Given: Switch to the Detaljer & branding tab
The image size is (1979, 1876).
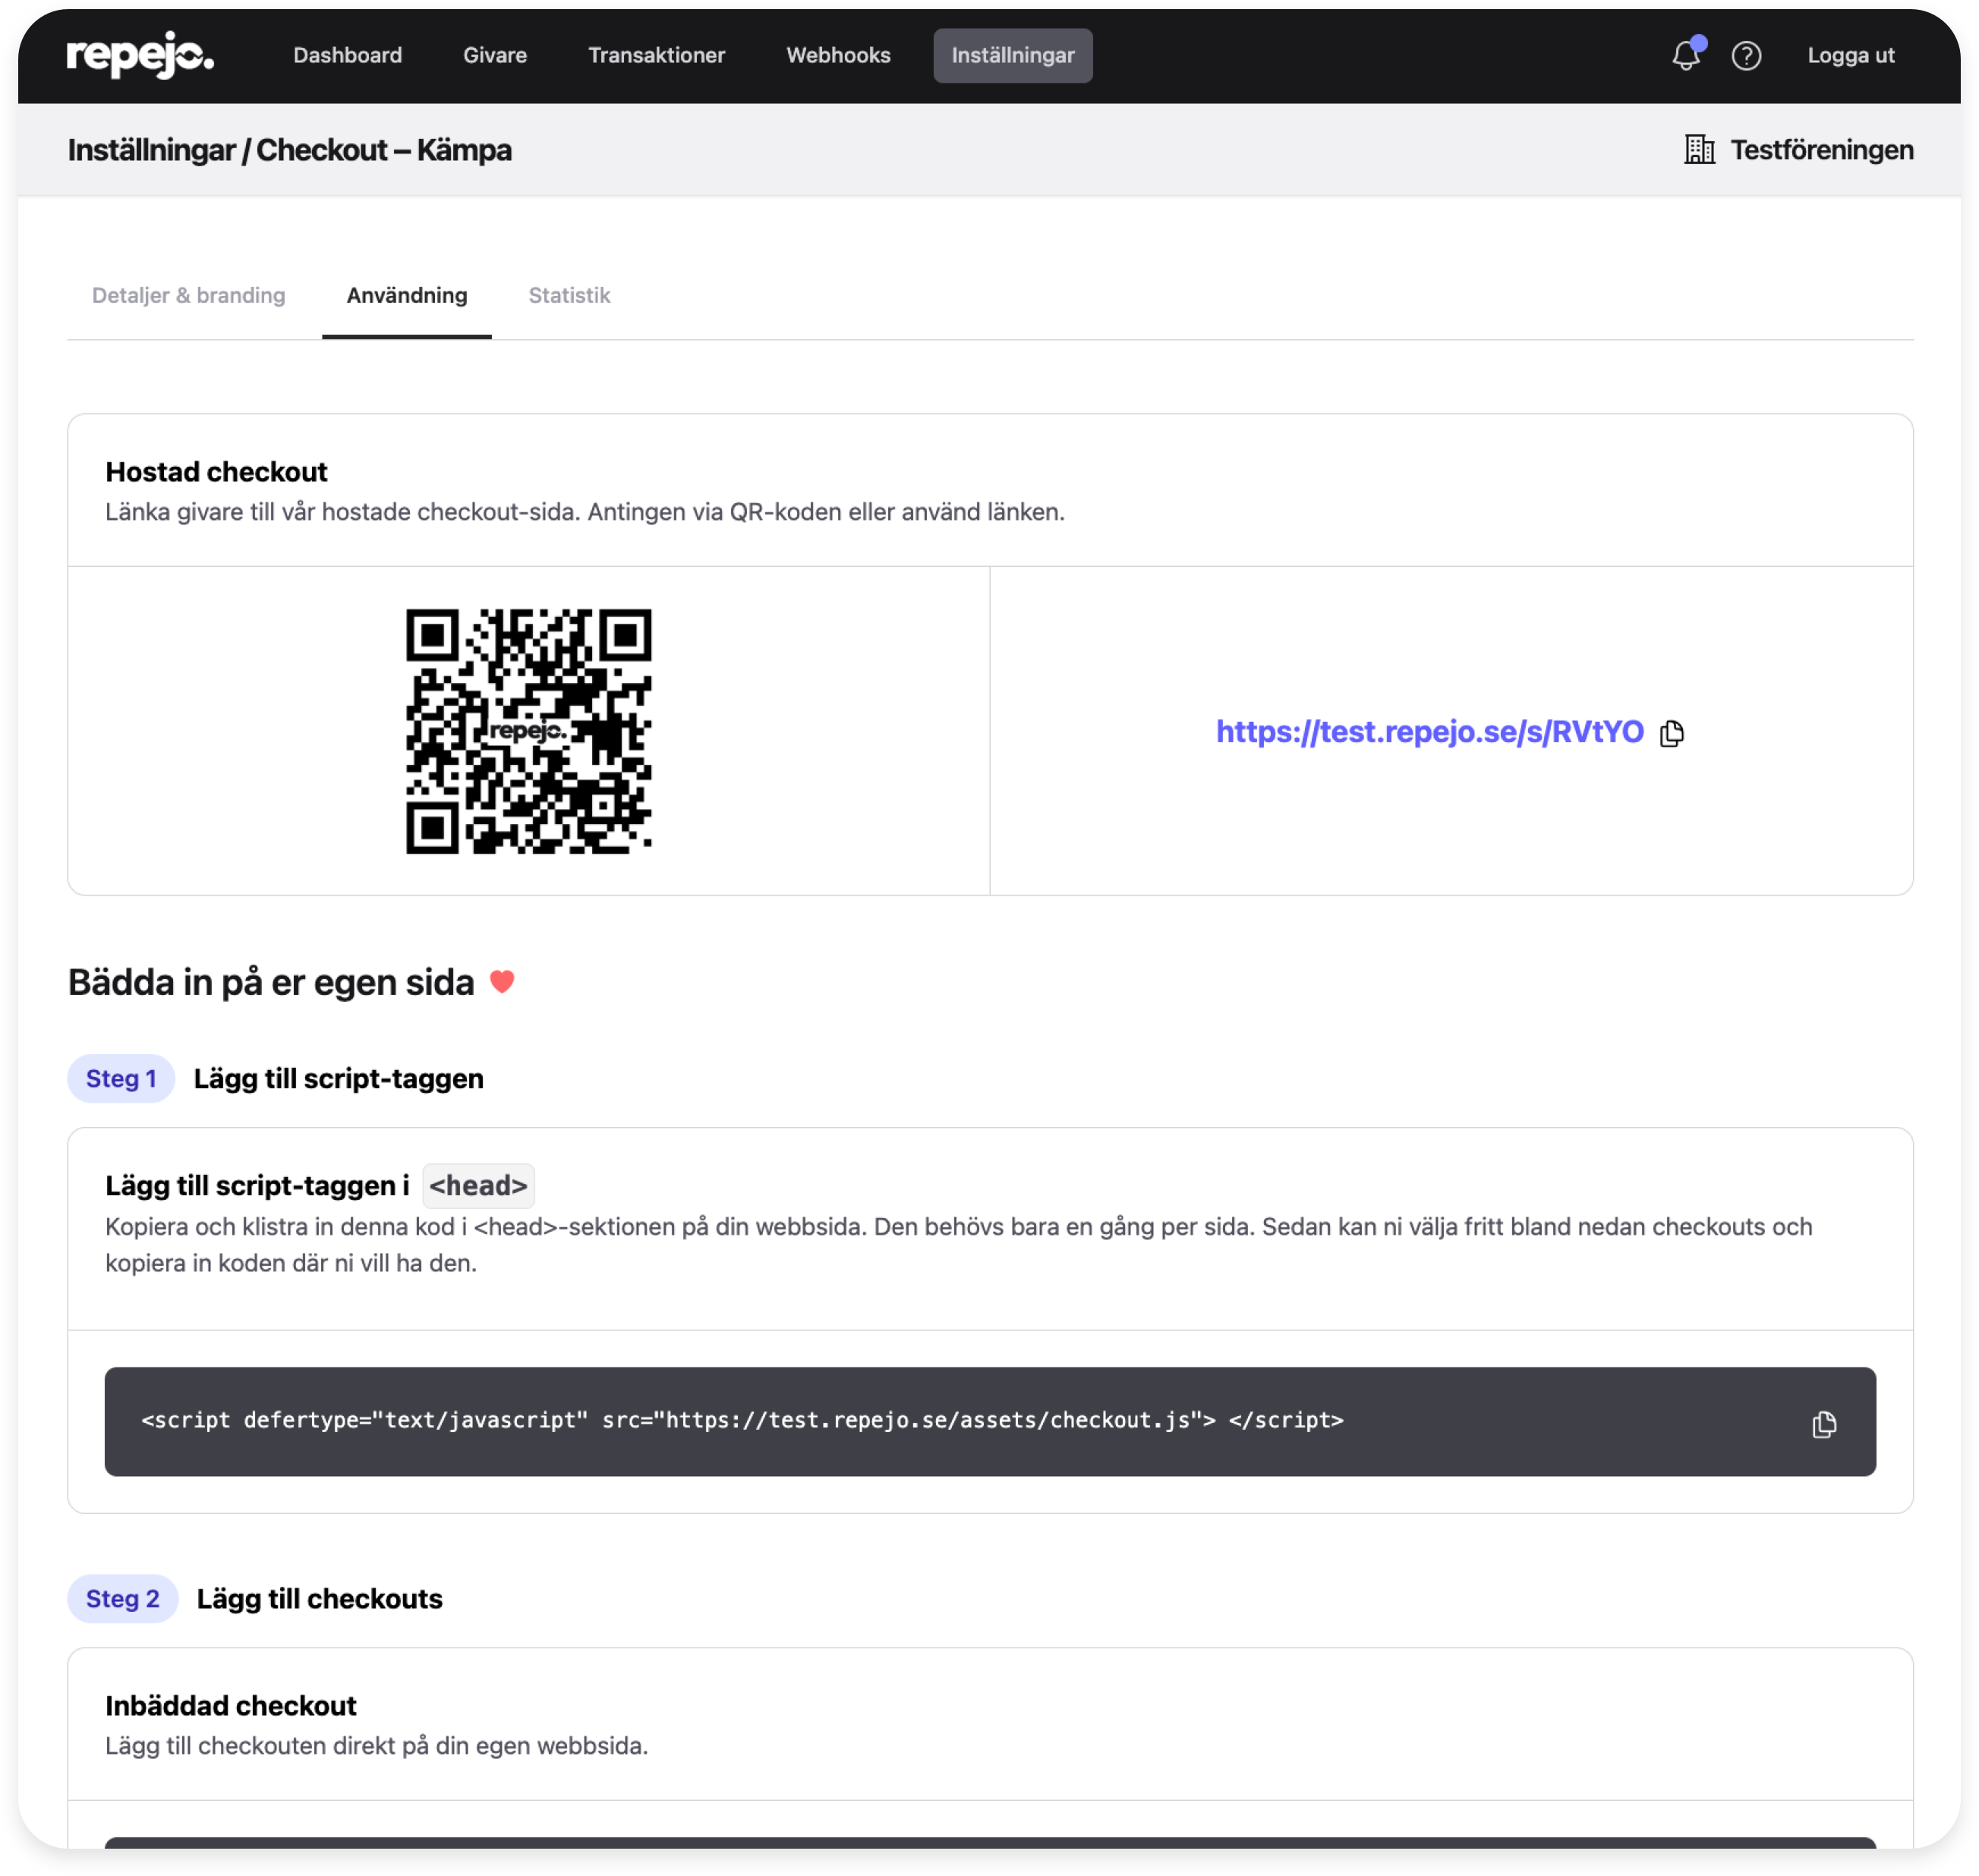Looking at the screenshot, I should click(189, 296).
